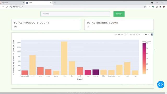Select the Zoom magnifier tool in chart modebar

point(119,34)
